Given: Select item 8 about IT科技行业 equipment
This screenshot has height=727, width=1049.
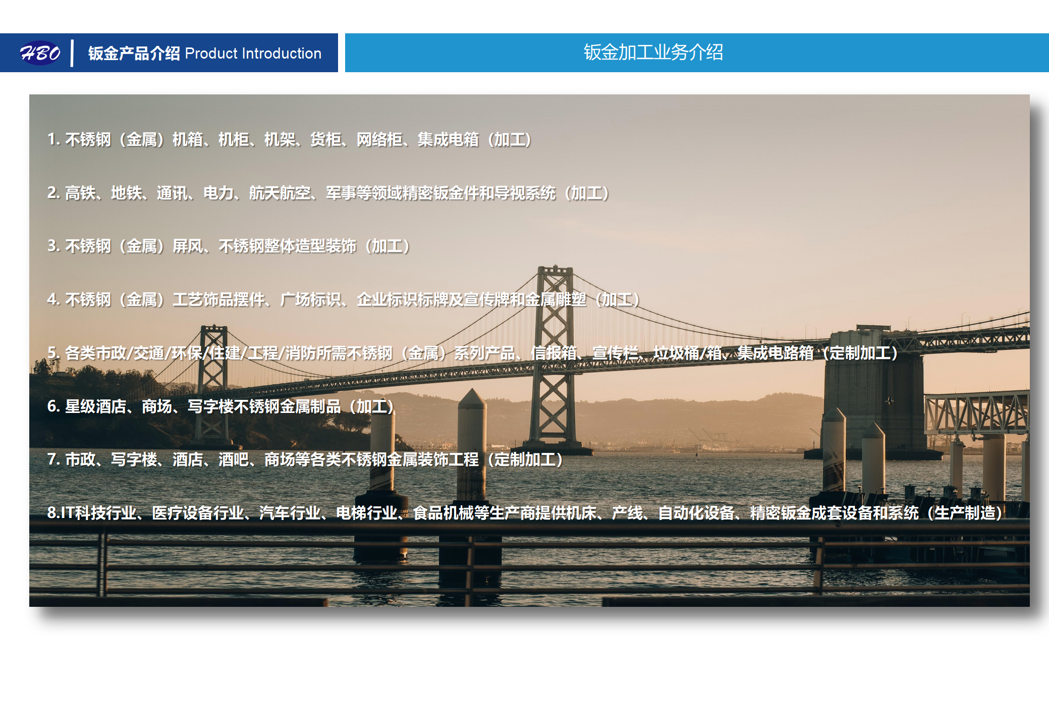Looking at the screenshot, I should tap(524, 513).
